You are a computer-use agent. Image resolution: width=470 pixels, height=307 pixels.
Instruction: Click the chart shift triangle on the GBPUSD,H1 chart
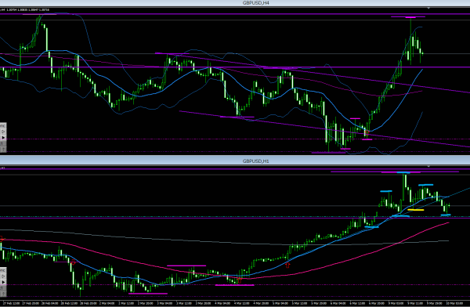pyautogui.click(x=428, y=166)
